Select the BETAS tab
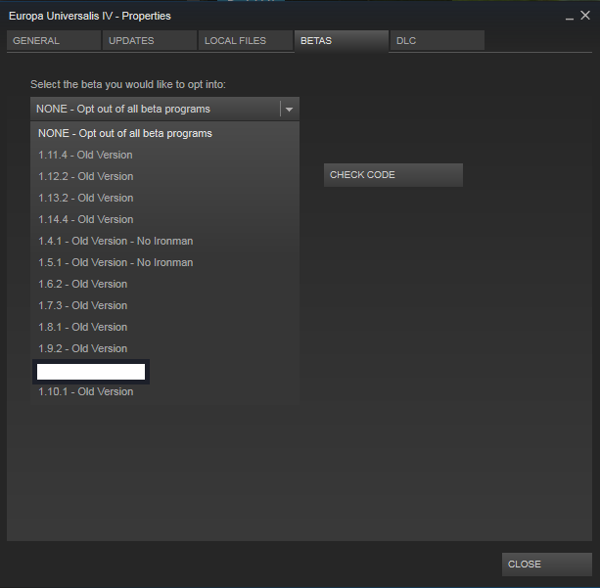 click(342, 40)
